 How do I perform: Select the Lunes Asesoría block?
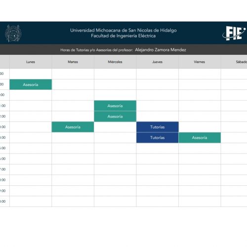31,84
